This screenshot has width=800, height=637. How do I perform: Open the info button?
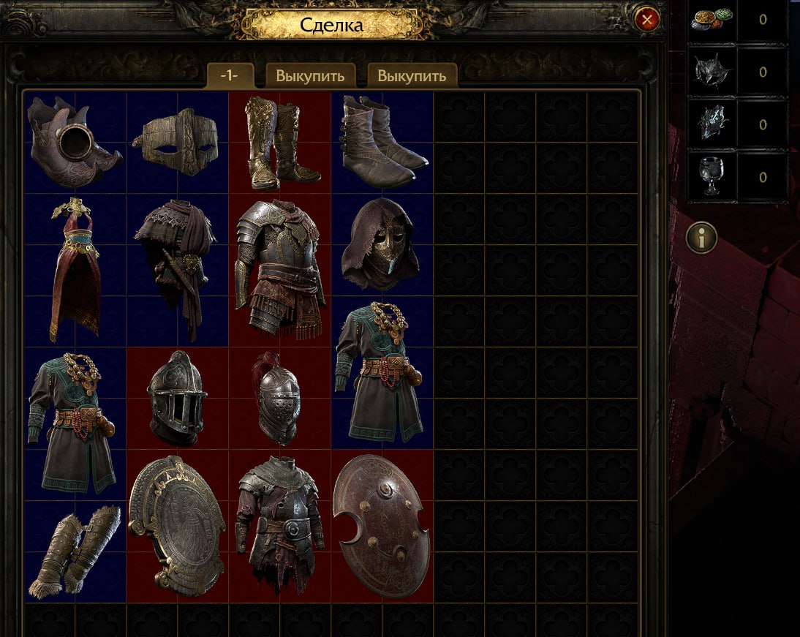701,238
